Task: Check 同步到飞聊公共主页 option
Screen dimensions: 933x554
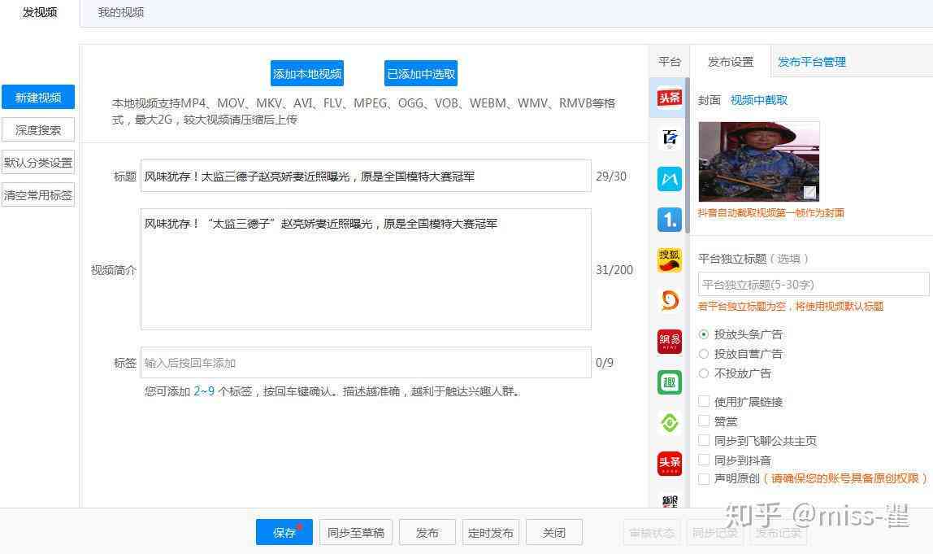Action: (x=704, y=440)
